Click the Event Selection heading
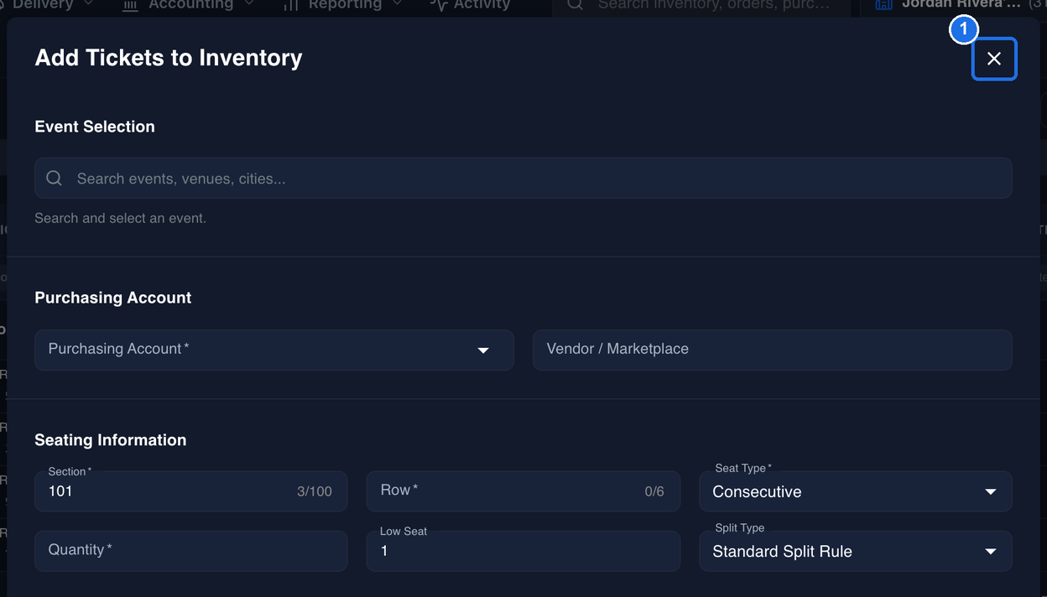The width and height of the screenshot is (1047, 597). click(95, 127)
